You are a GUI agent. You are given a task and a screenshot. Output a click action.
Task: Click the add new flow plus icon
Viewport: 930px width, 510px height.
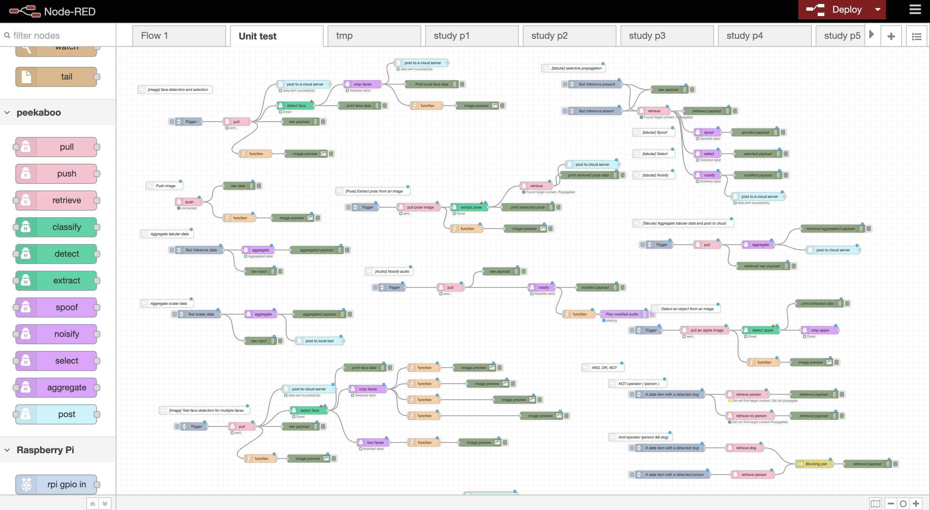pyautogui.click(x=891, y=36)
